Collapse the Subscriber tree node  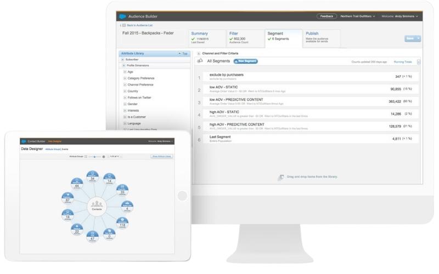click(122, 59)
